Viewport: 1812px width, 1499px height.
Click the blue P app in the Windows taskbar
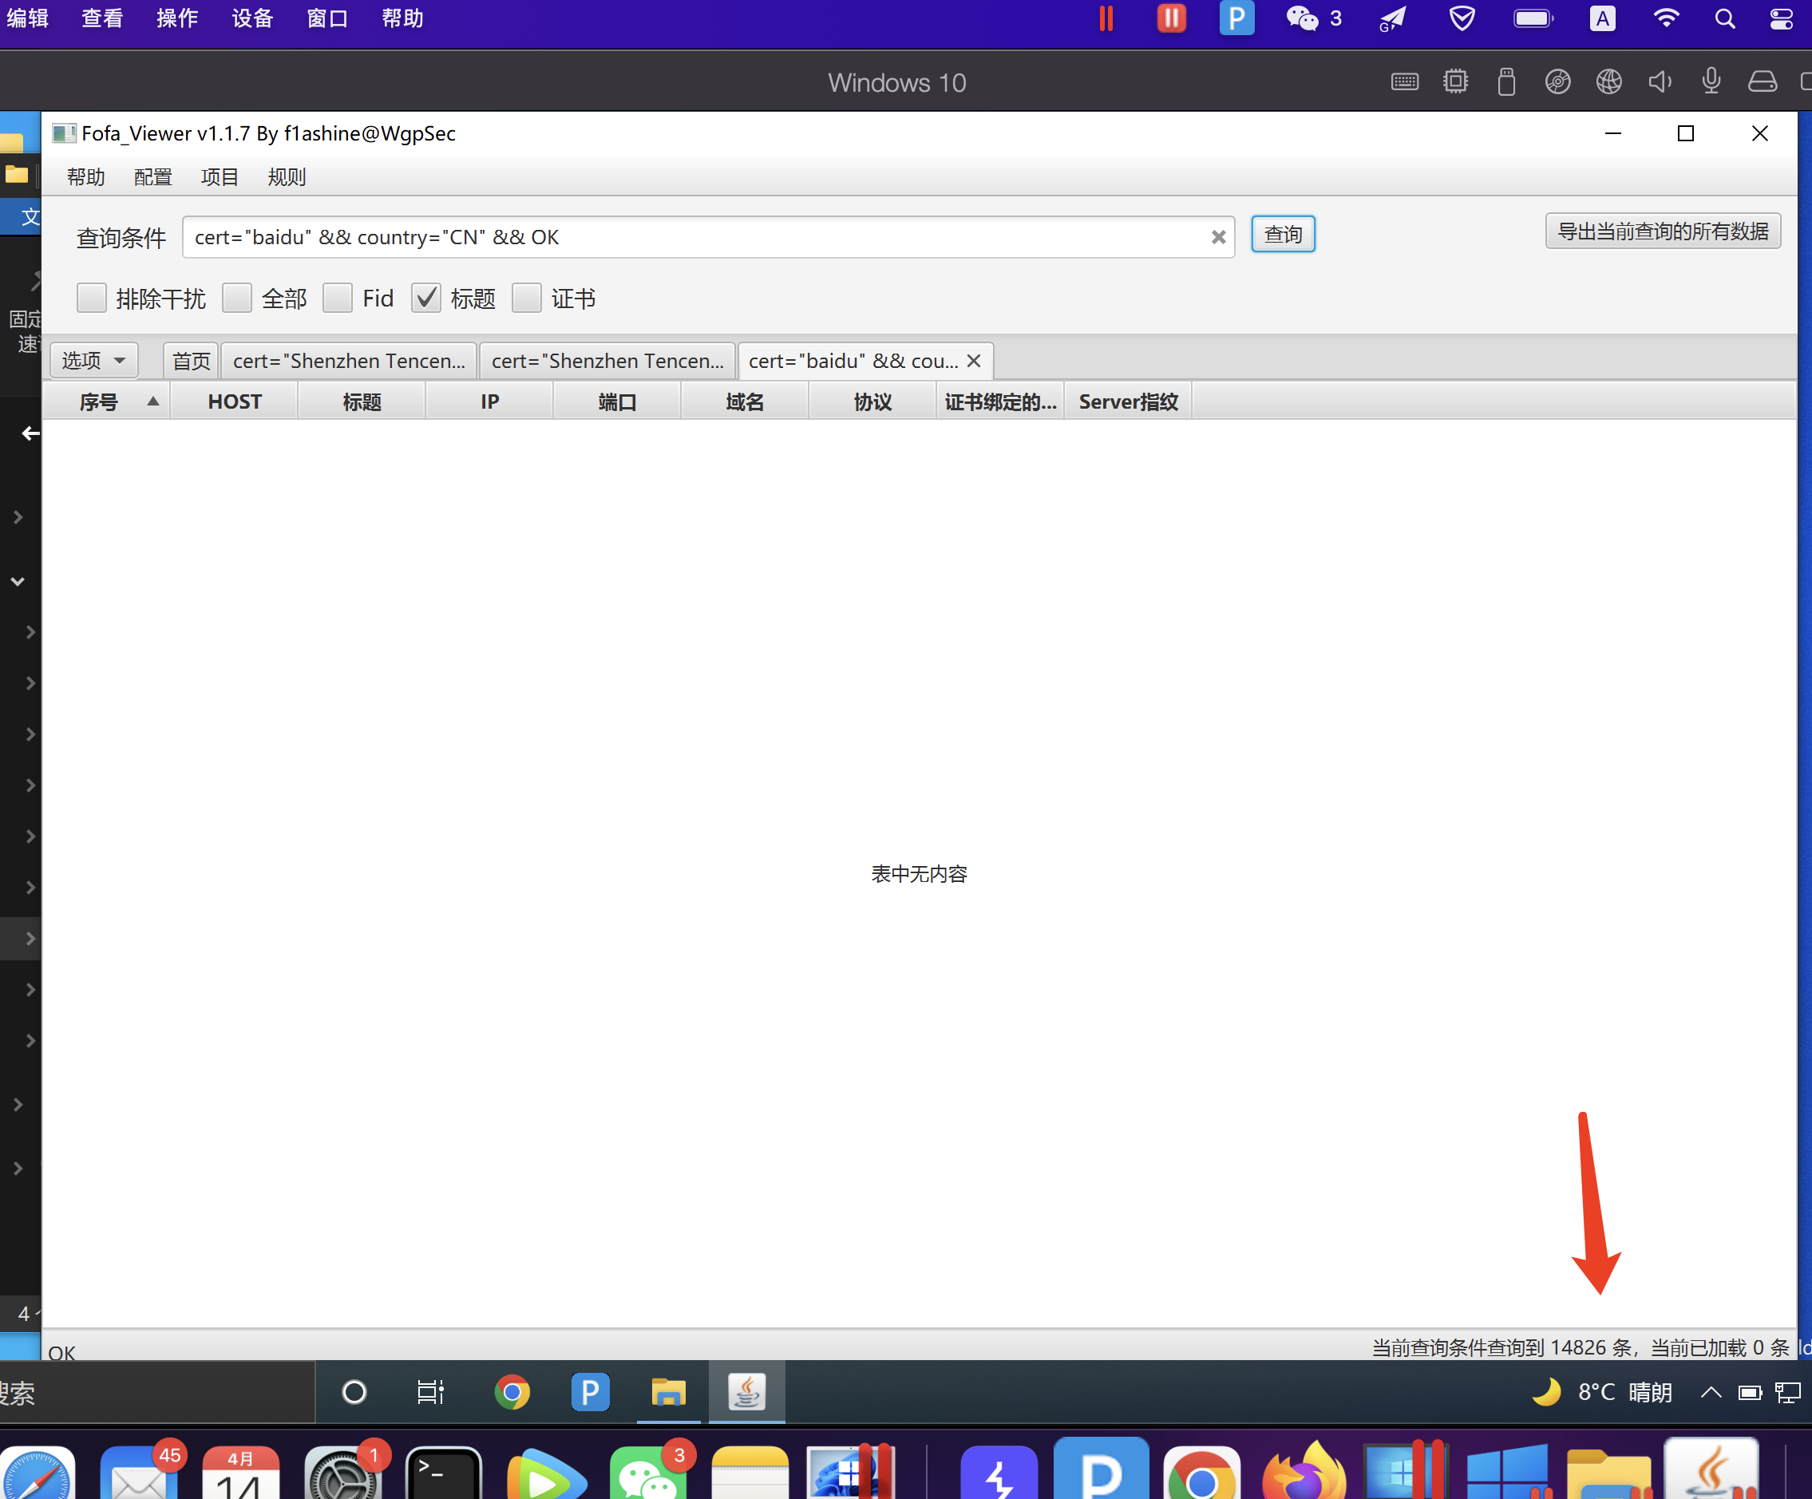click(x=590, y=1391)
